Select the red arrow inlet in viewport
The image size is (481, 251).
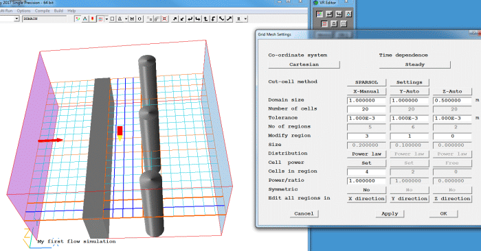click(50, 140)
